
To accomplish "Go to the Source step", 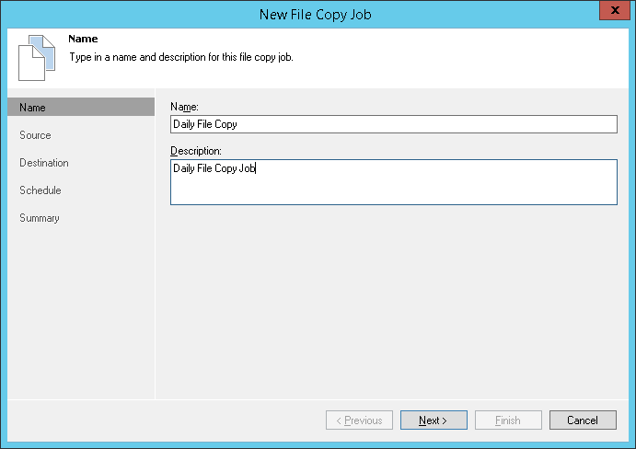I will tap(36, 135).
